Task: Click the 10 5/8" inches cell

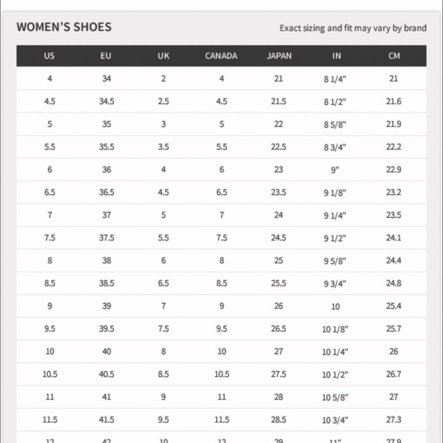Action: 335,398
